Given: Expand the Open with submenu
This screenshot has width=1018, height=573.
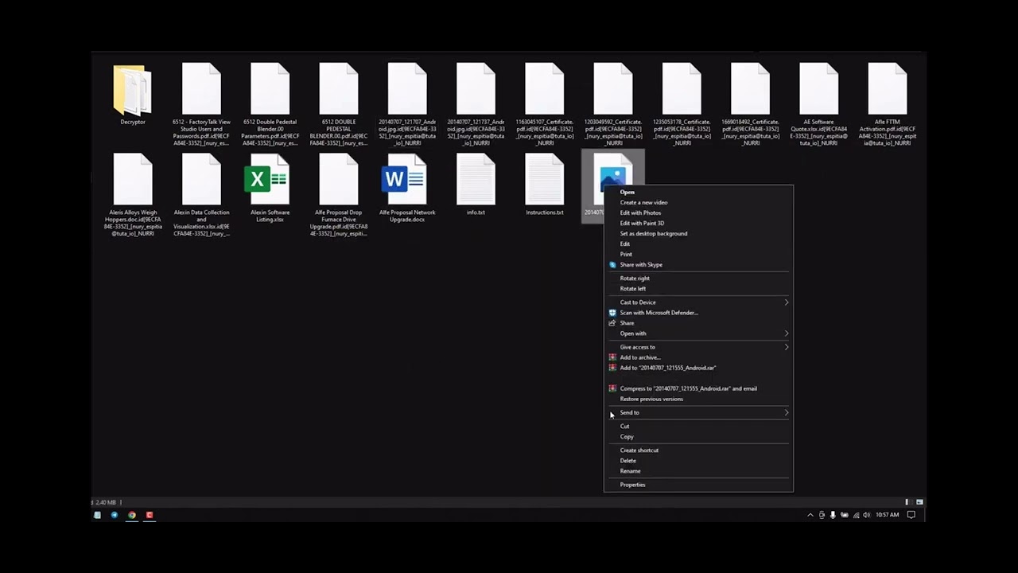Looking at the screenshot, I should pyautogui.click(x=698, y=333).
